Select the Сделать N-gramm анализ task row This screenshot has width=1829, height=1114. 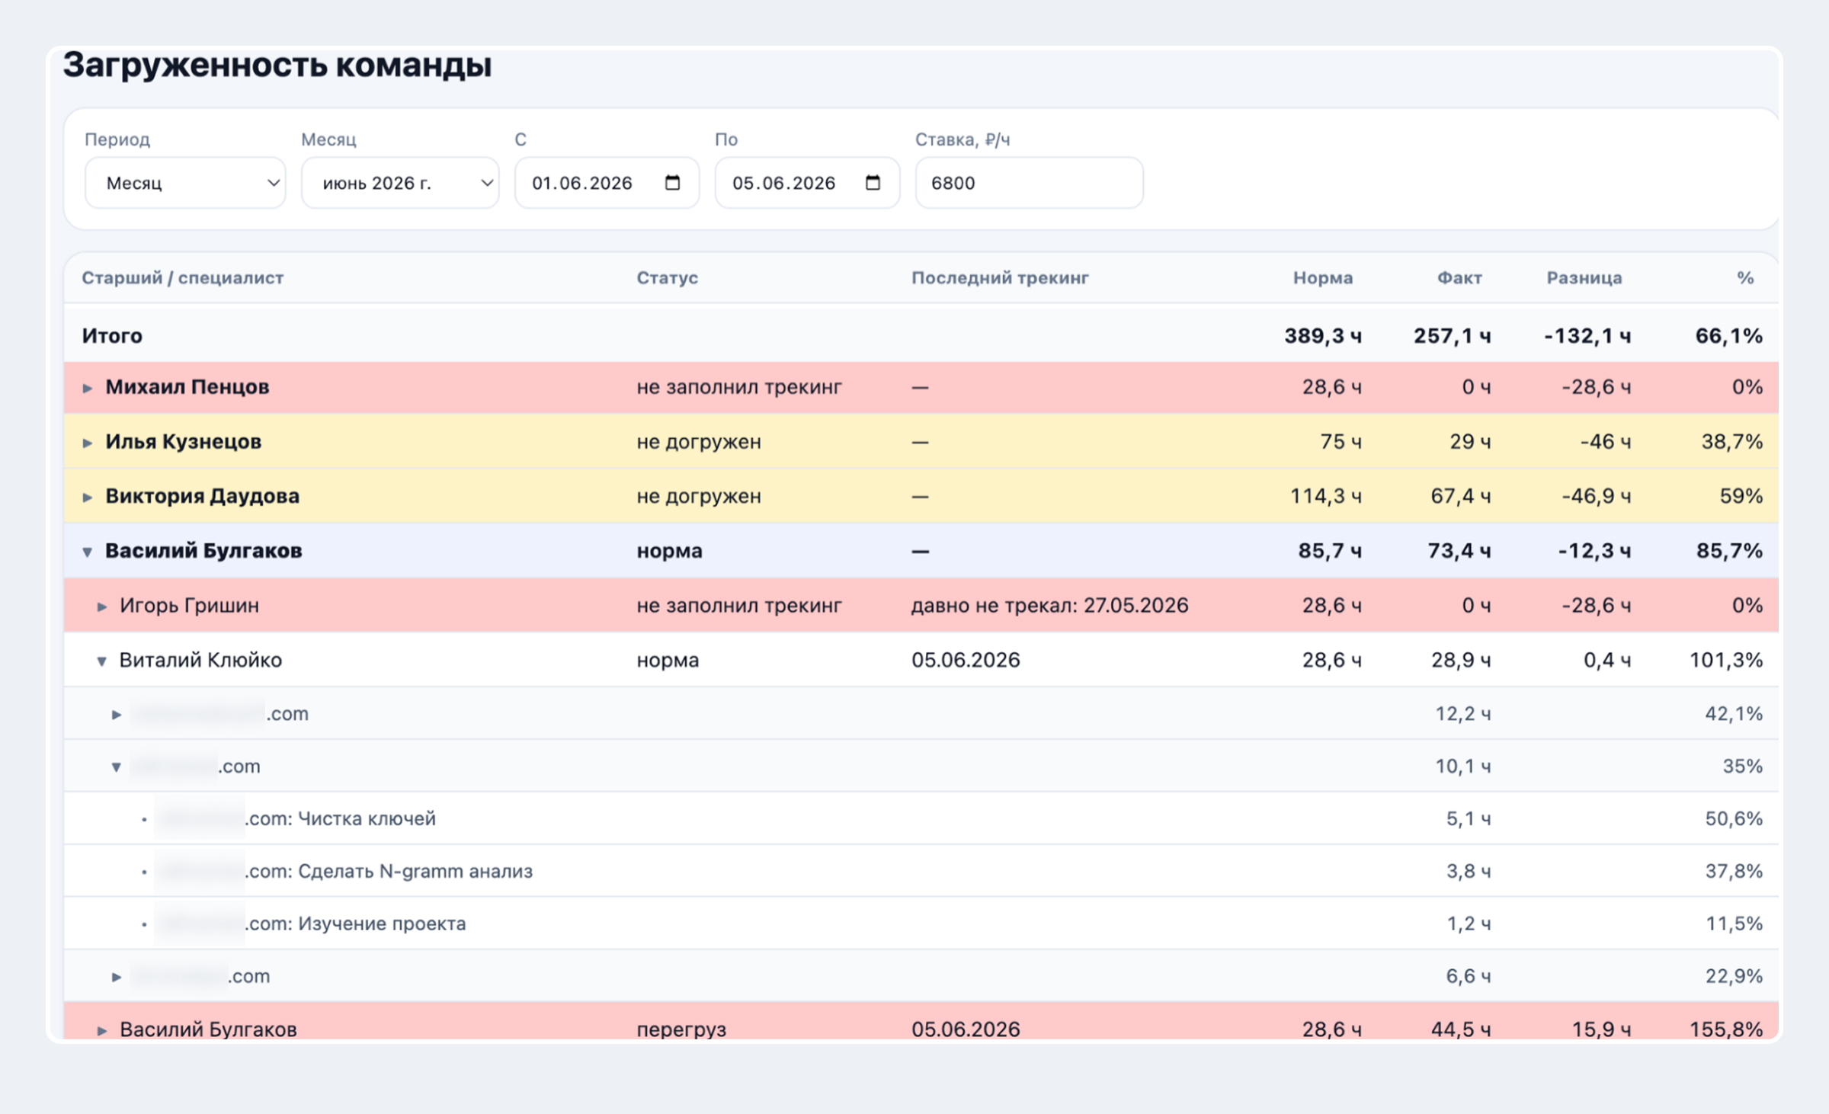pos(921,871)
